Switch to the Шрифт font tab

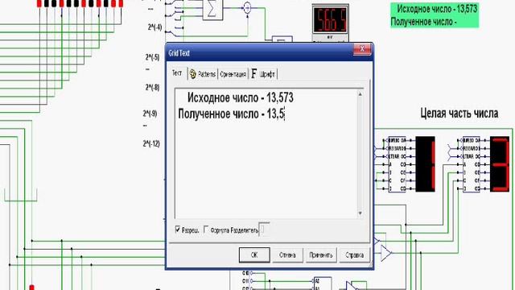coord(263,74)
